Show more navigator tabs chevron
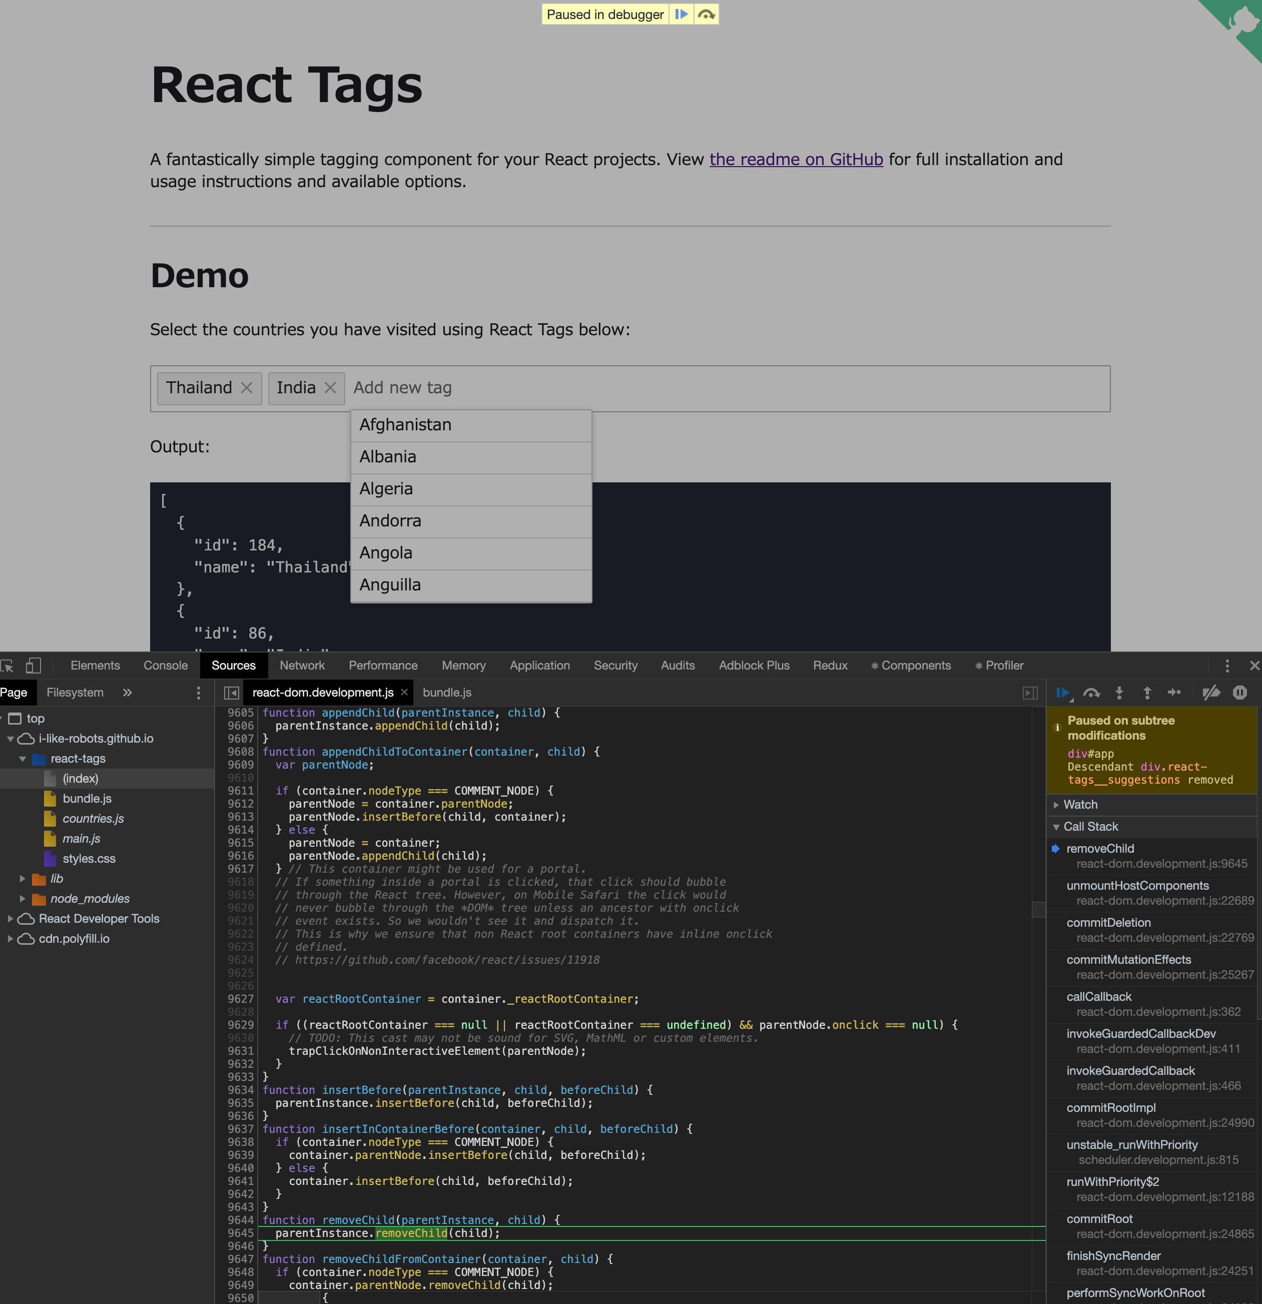This screenshot has height=1304, width=1262. point(127,693)
